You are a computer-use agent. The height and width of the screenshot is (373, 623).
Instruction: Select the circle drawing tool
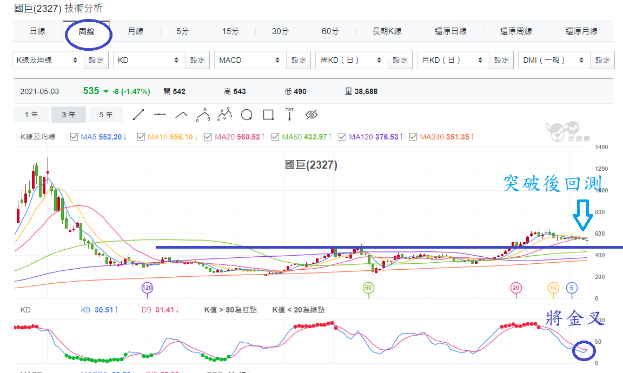[247, 115]
